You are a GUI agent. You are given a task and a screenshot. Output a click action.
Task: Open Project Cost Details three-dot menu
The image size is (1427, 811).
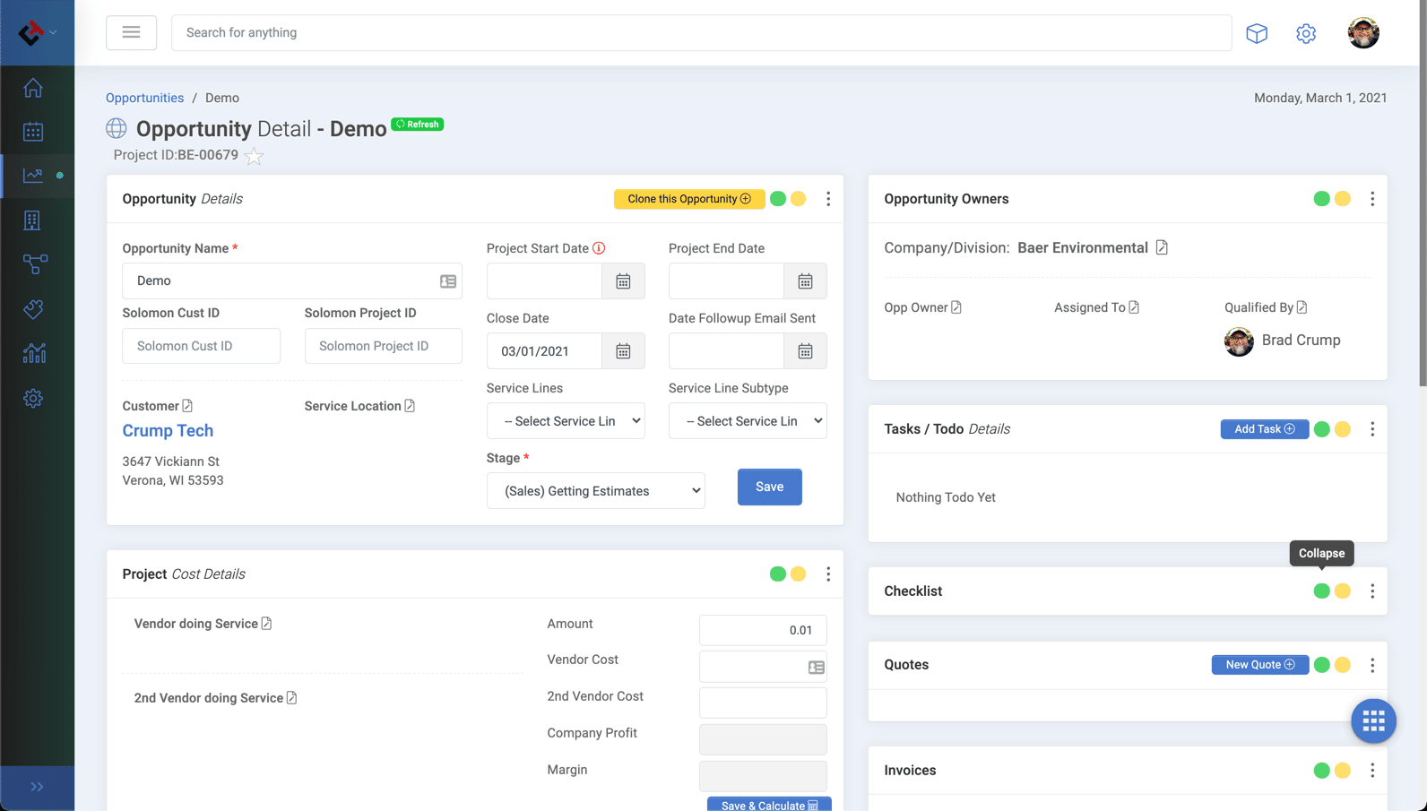(x=828, y=574)
